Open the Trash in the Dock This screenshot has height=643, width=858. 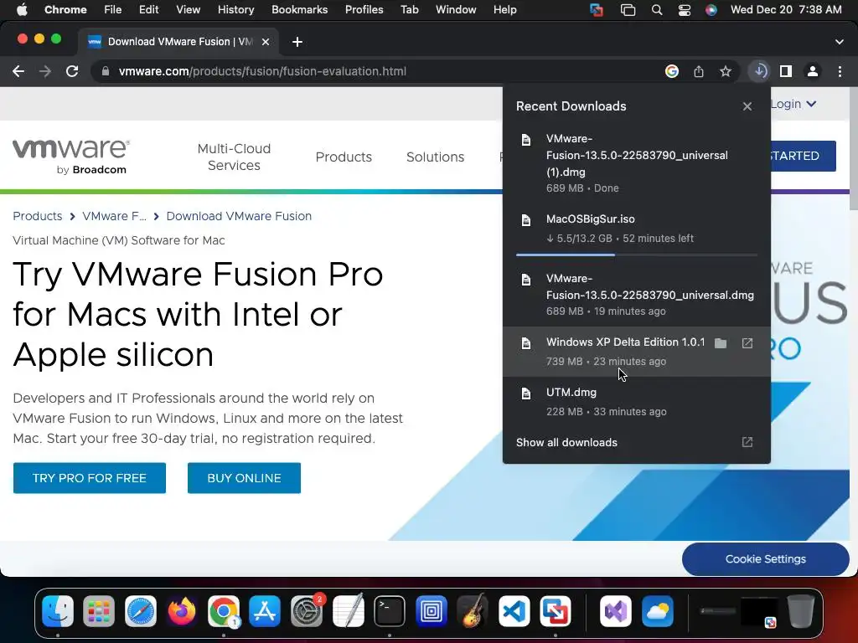800,610
